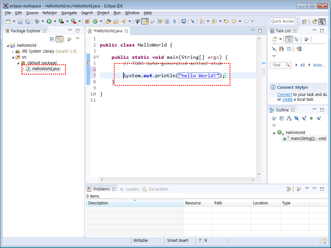Viewport: 331px width, 248px height.
Task: Switch to the Java perspective icon
Action: [x=322, y=21]
